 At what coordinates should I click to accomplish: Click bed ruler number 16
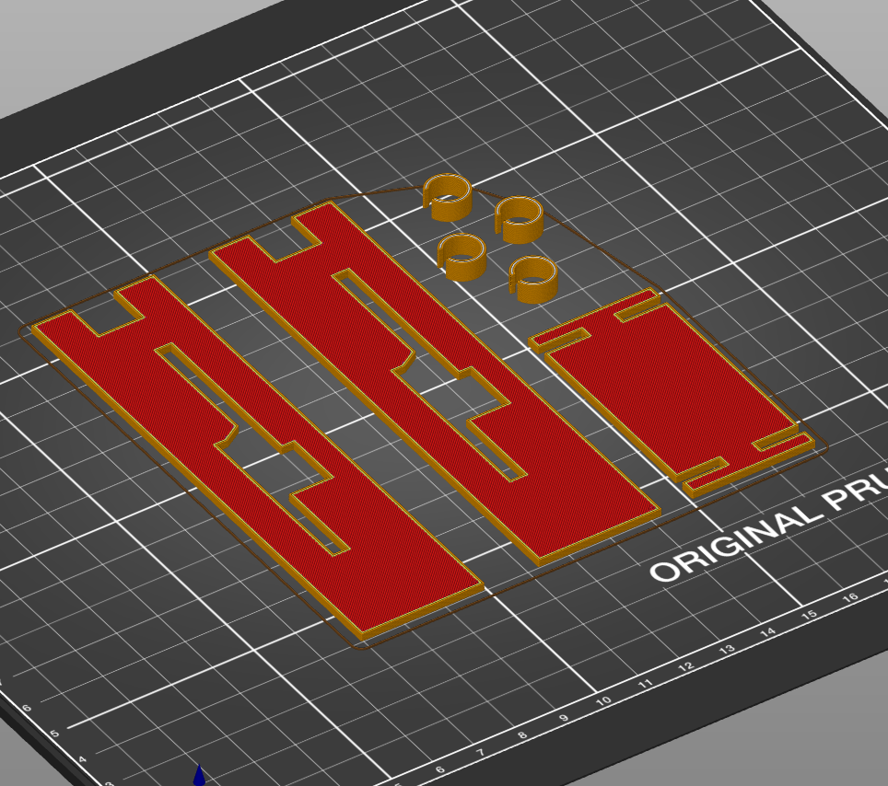850,598
